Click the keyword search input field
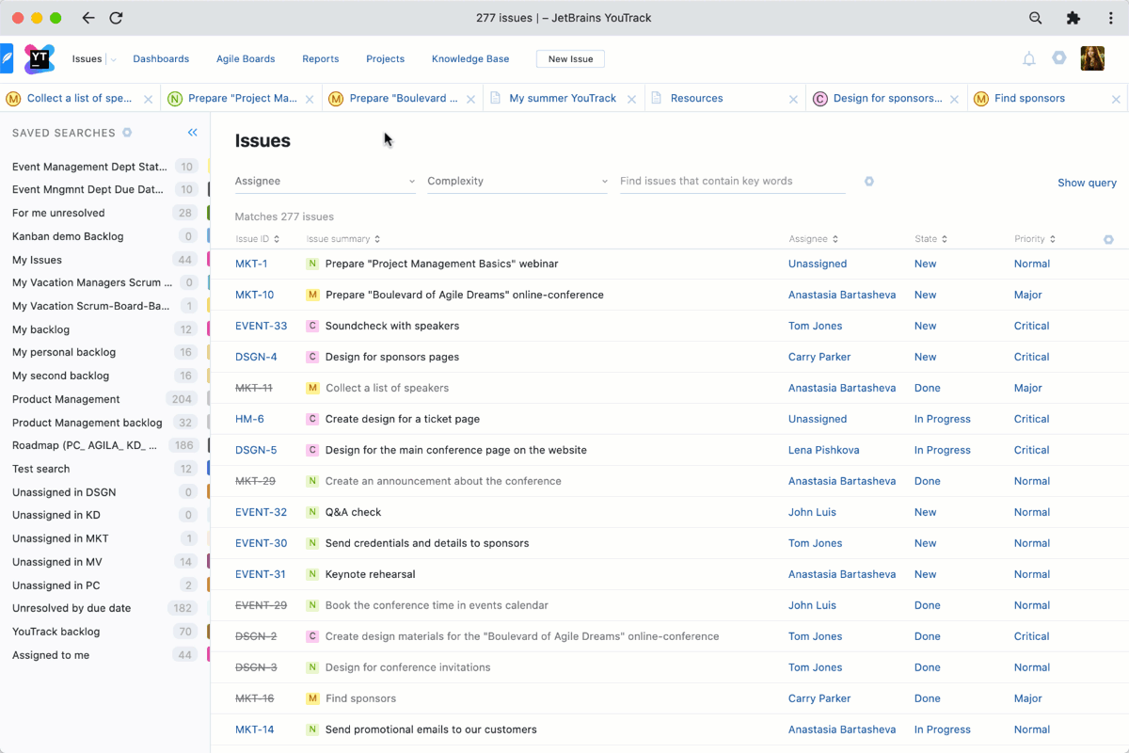 click(732, 181)
